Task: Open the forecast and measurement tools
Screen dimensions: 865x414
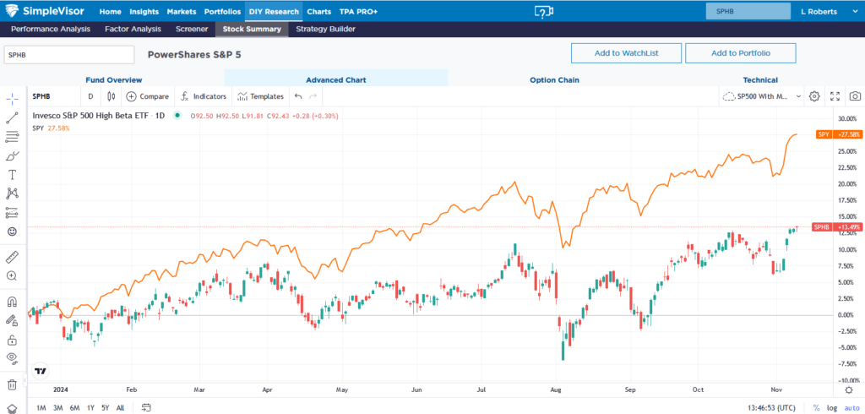Action: coord(12,213)
